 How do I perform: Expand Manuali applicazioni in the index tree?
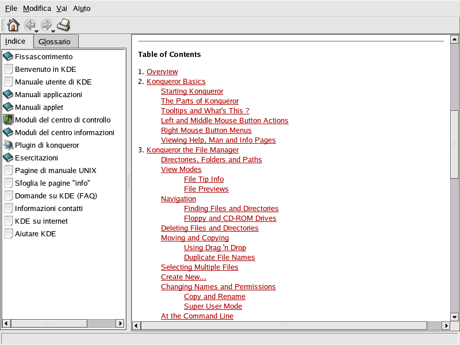pyautogui.click(x=48, y=95)
